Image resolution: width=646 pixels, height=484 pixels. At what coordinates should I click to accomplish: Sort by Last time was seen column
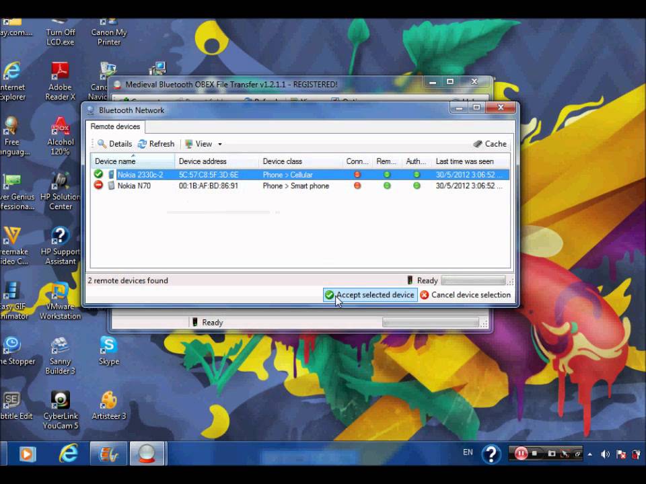point(471,161)
